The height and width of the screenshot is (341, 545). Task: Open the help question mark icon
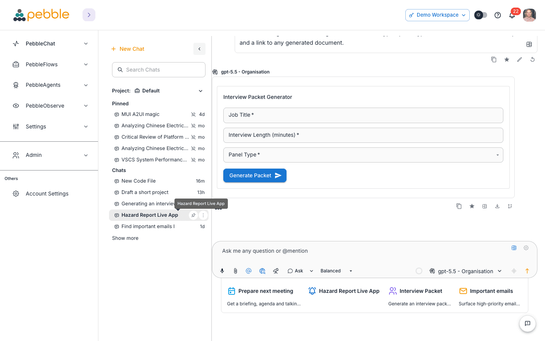498,15
